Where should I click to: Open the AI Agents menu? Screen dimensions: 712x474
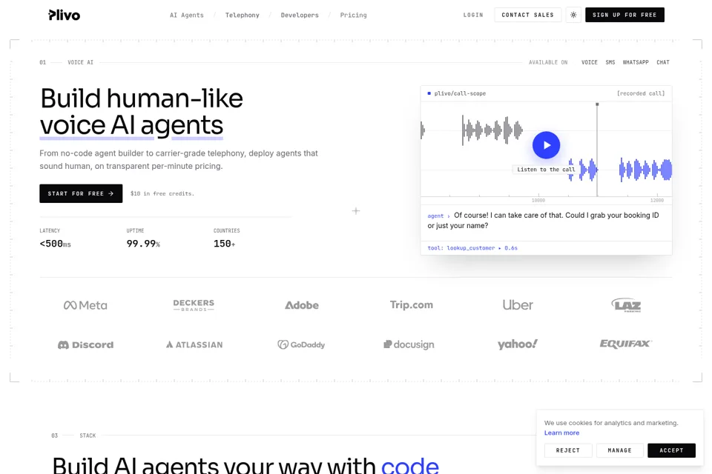pyautogui.click(x=187, y=15)
